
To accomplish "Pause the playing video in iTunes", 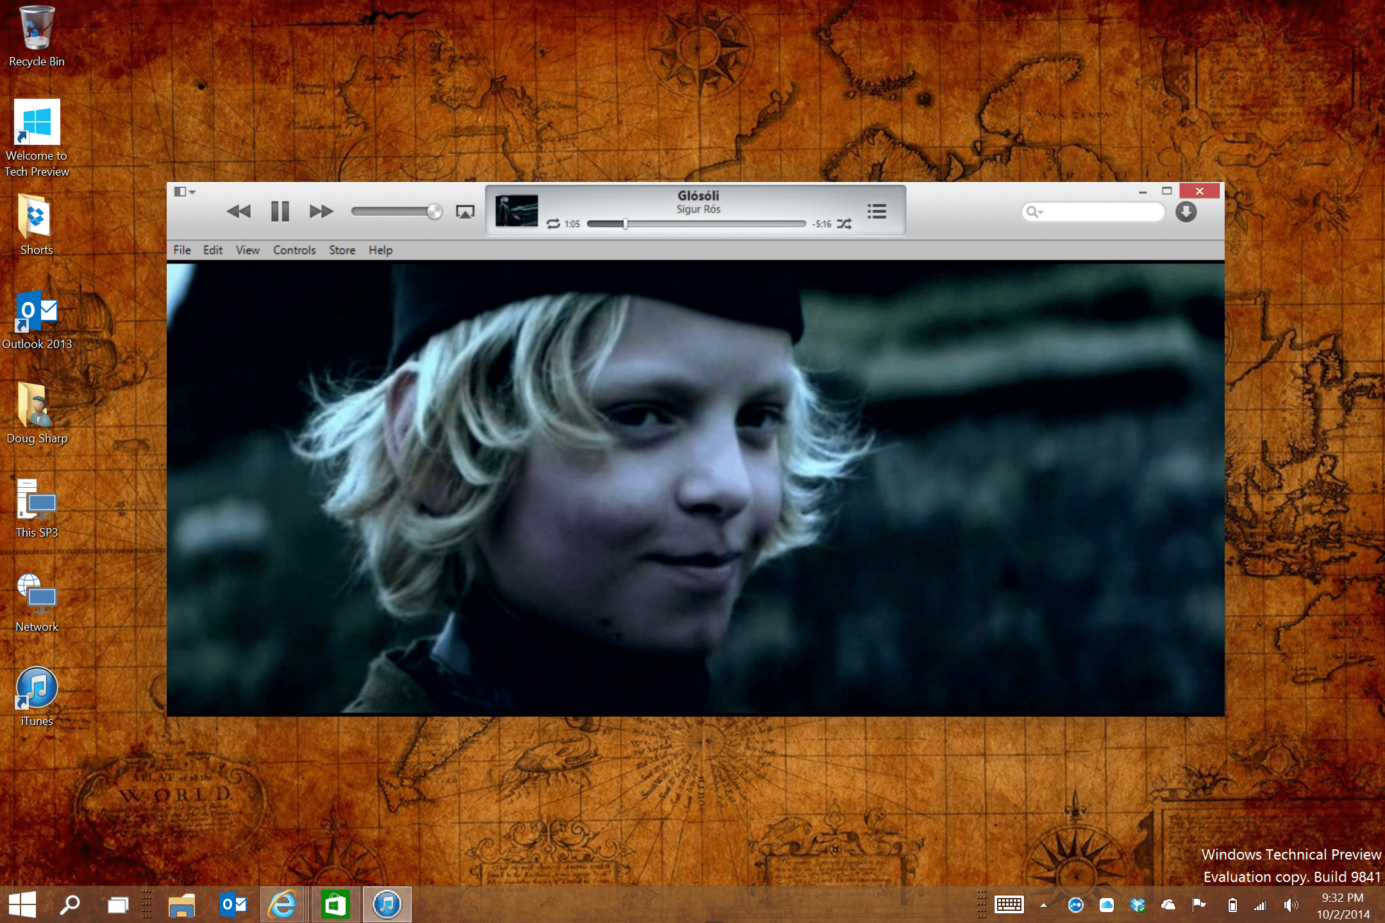I will coord(280,211).
